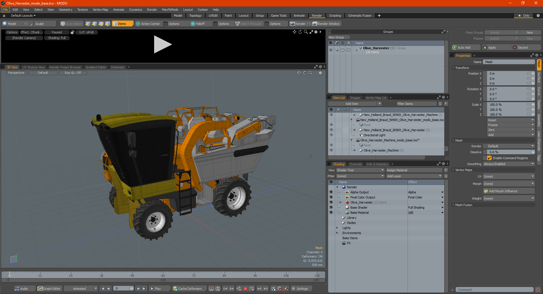Toggle visibility of Directional Light
543x294 pixels.
click(x=331, y=135)
